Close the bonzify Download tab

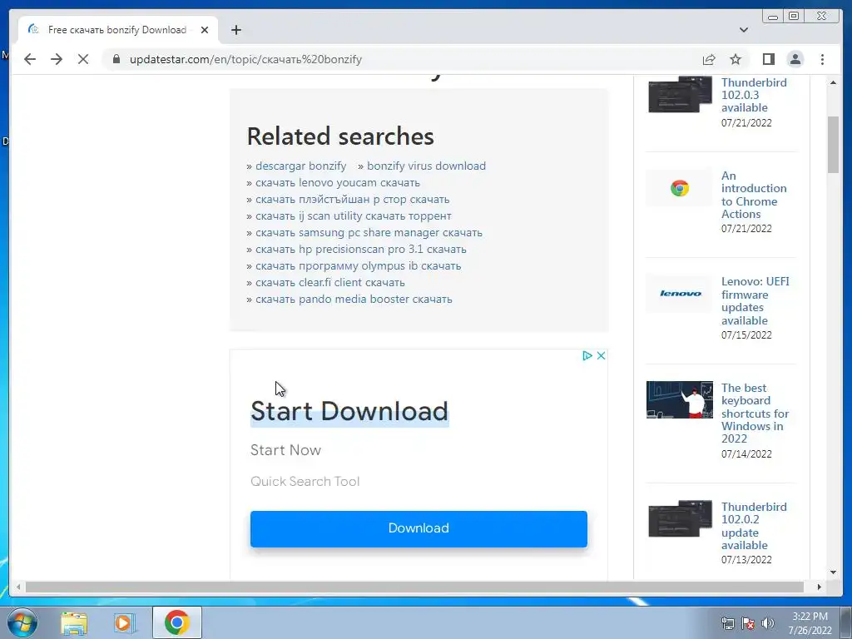coord(205,30)
